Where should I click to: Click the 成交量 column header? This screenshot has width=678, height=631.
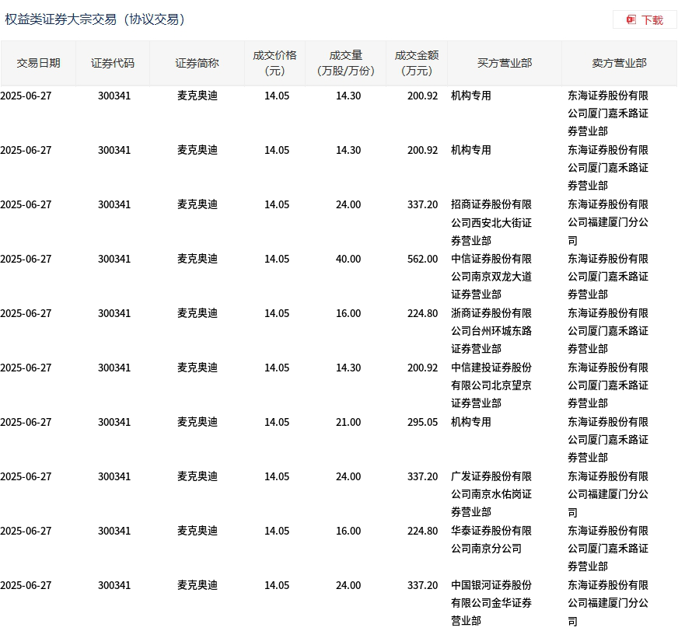(346, 63)
